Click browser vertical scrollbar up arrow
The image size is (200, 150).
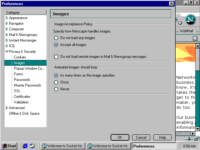coord(197,46)
